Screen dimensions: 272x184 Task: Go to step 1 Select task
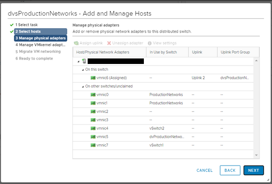coord(26,25)
